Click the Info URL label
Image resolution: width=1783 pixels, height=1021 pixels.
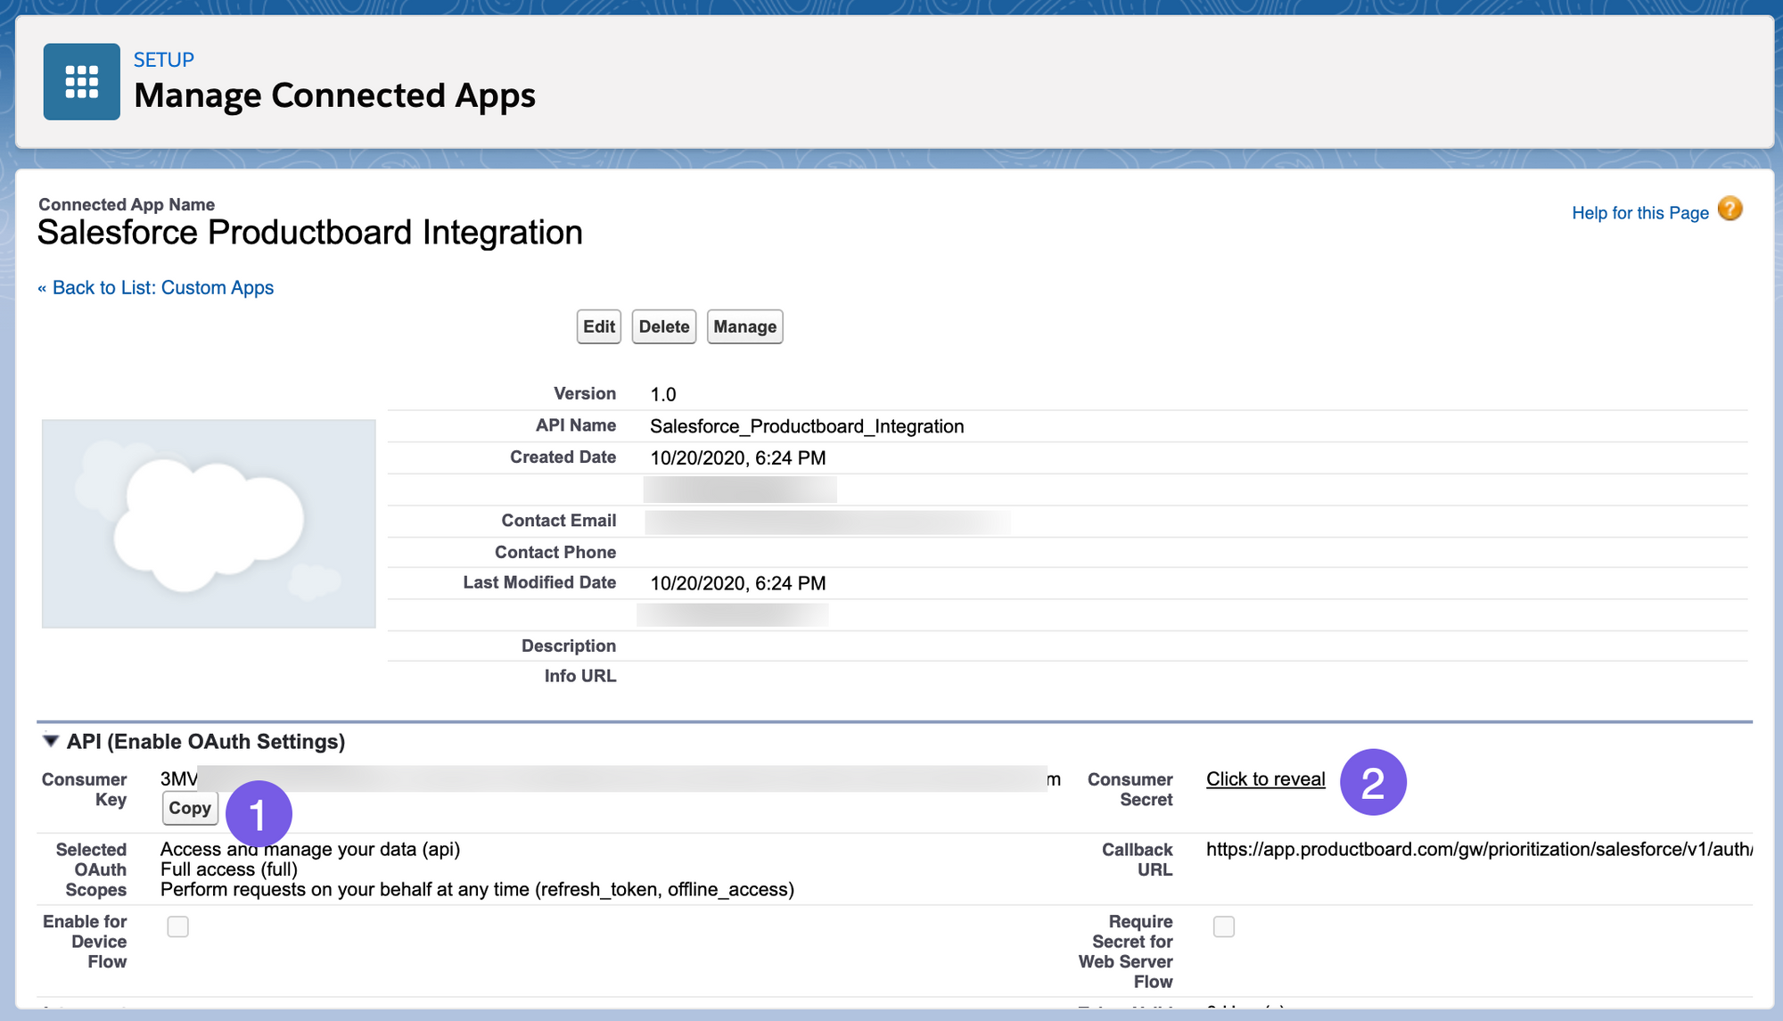click(580, 676)
